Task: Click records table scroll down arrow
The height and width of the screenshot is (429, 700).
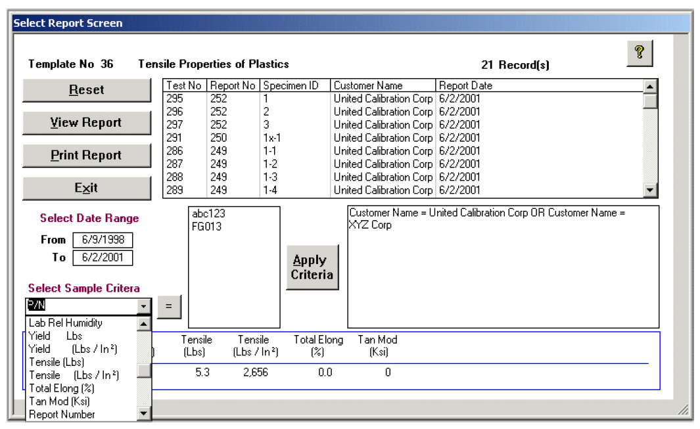Action: tap(650, 191)
